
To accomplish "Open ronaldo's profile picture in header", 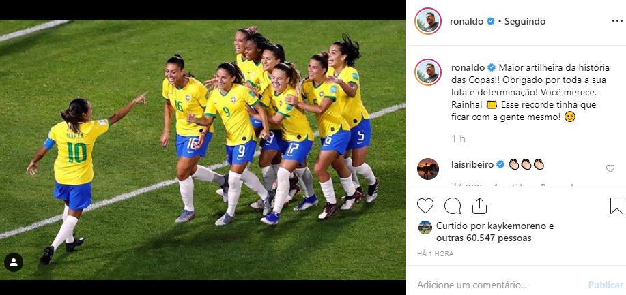I will (428, 21).
